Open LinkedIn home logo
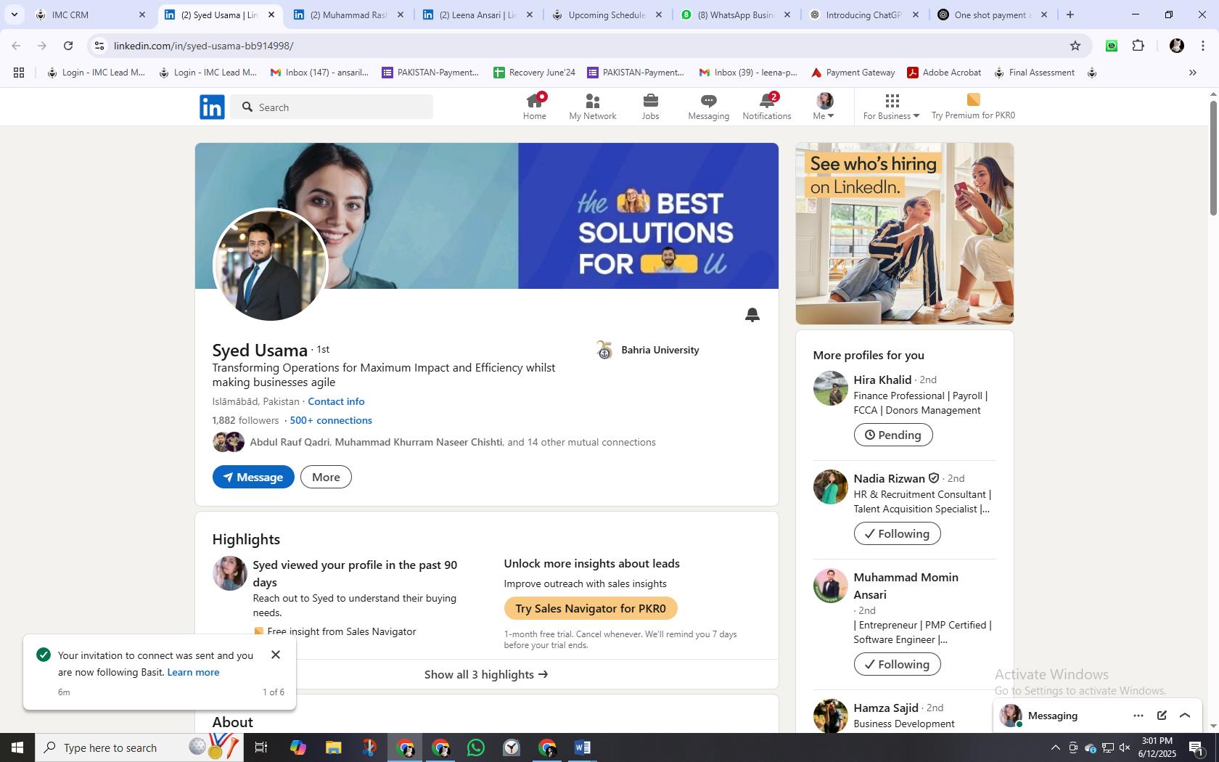 212,107
